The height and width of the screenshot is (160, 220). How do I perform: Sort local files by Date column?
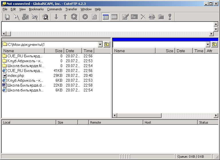pyautogui.click(x=73, y=51)
